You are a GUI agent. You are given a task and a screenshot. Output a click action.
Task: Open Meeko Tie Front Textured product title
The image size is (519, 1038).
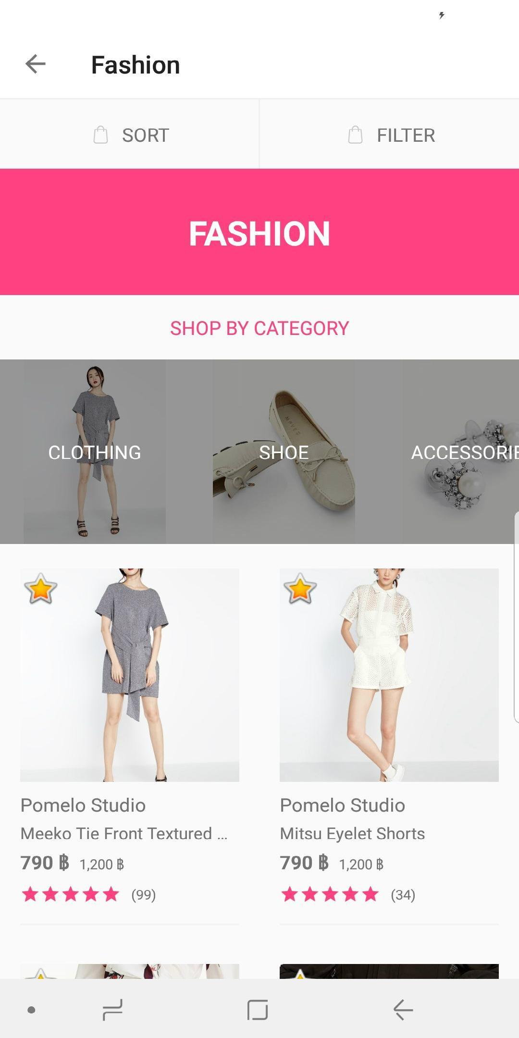(x=124, y=834)
